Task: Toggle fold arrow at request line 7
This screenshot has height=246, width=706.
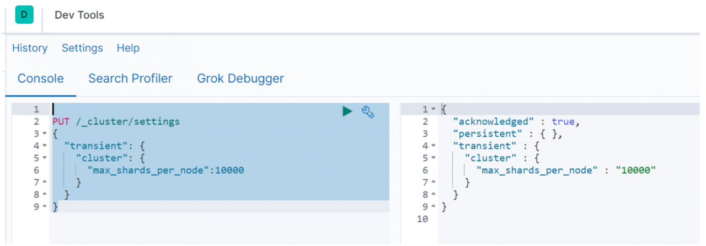Action: [x=44, y=183]
